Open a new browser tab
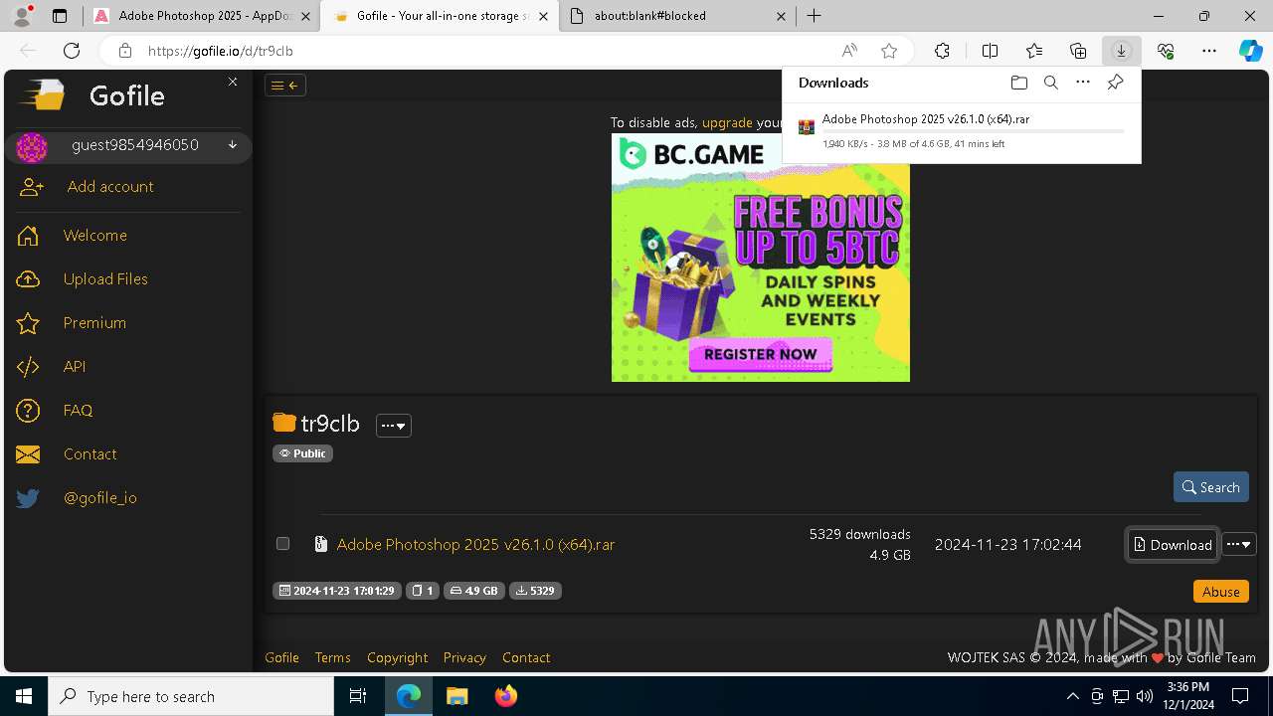The height and width of the screenshot is (716, 1273). click(x=815, y=16)
